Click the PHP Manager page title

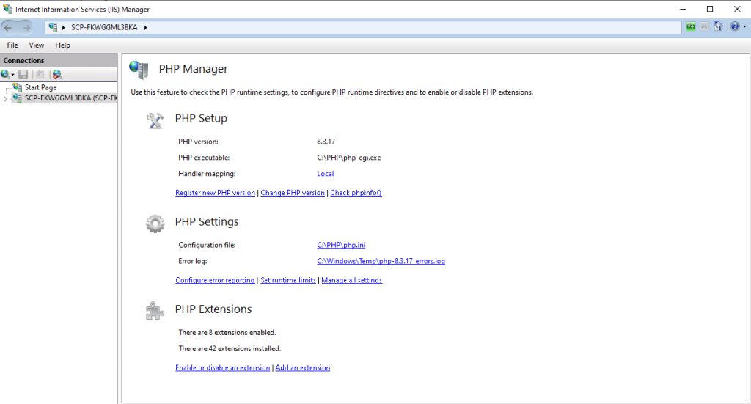coord(194,69)
